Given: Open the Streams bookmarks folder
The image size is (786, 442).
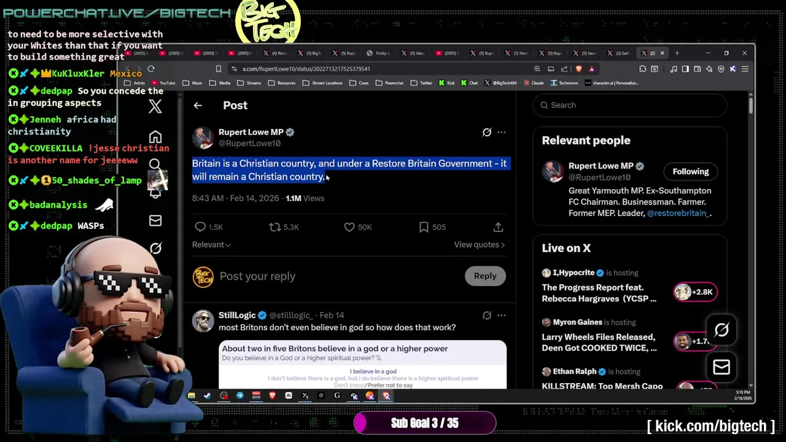Looking at the screenshot, I should point(249,83).
